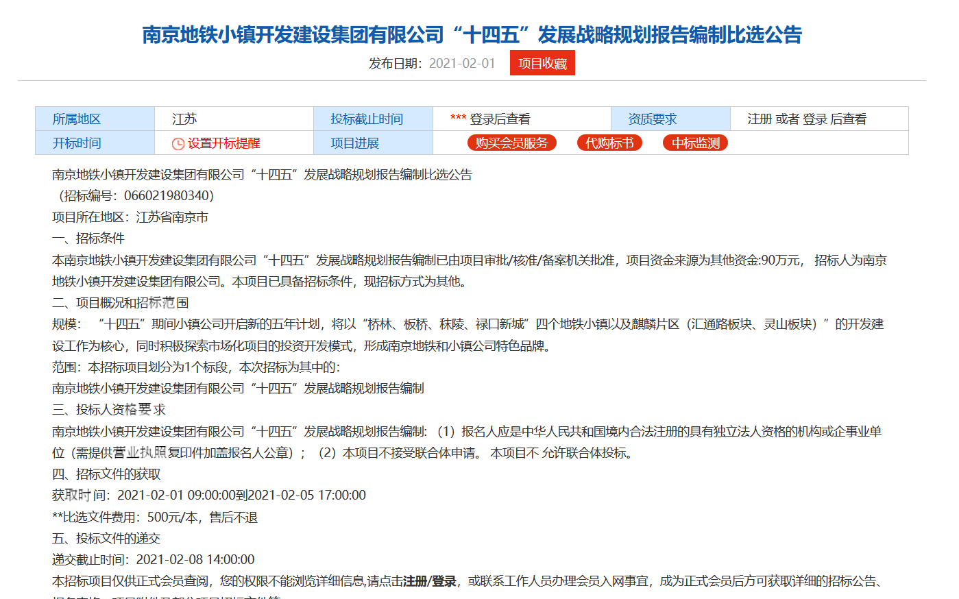The image size is (959, 599).
Task: Click the bold 注册/登录 link in the member notice
Action: 430,581
